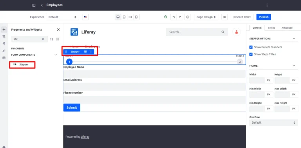Open the user avatar menu
The image size is (301, 148).
coord(236,32)
